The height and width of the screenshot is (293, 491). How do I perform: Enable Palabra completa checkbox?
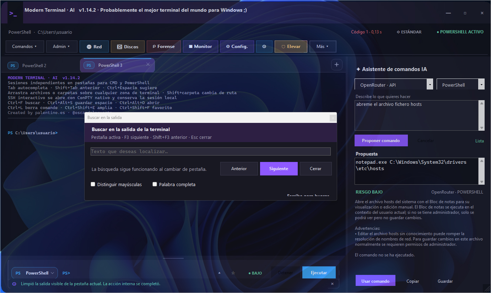pos(155,184)
